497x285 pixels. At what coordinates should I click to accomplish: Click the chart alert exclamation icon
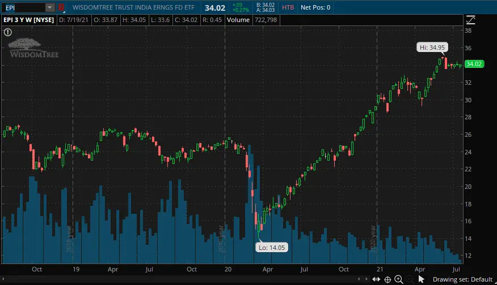pyautogui.click(x=8, y=32)
